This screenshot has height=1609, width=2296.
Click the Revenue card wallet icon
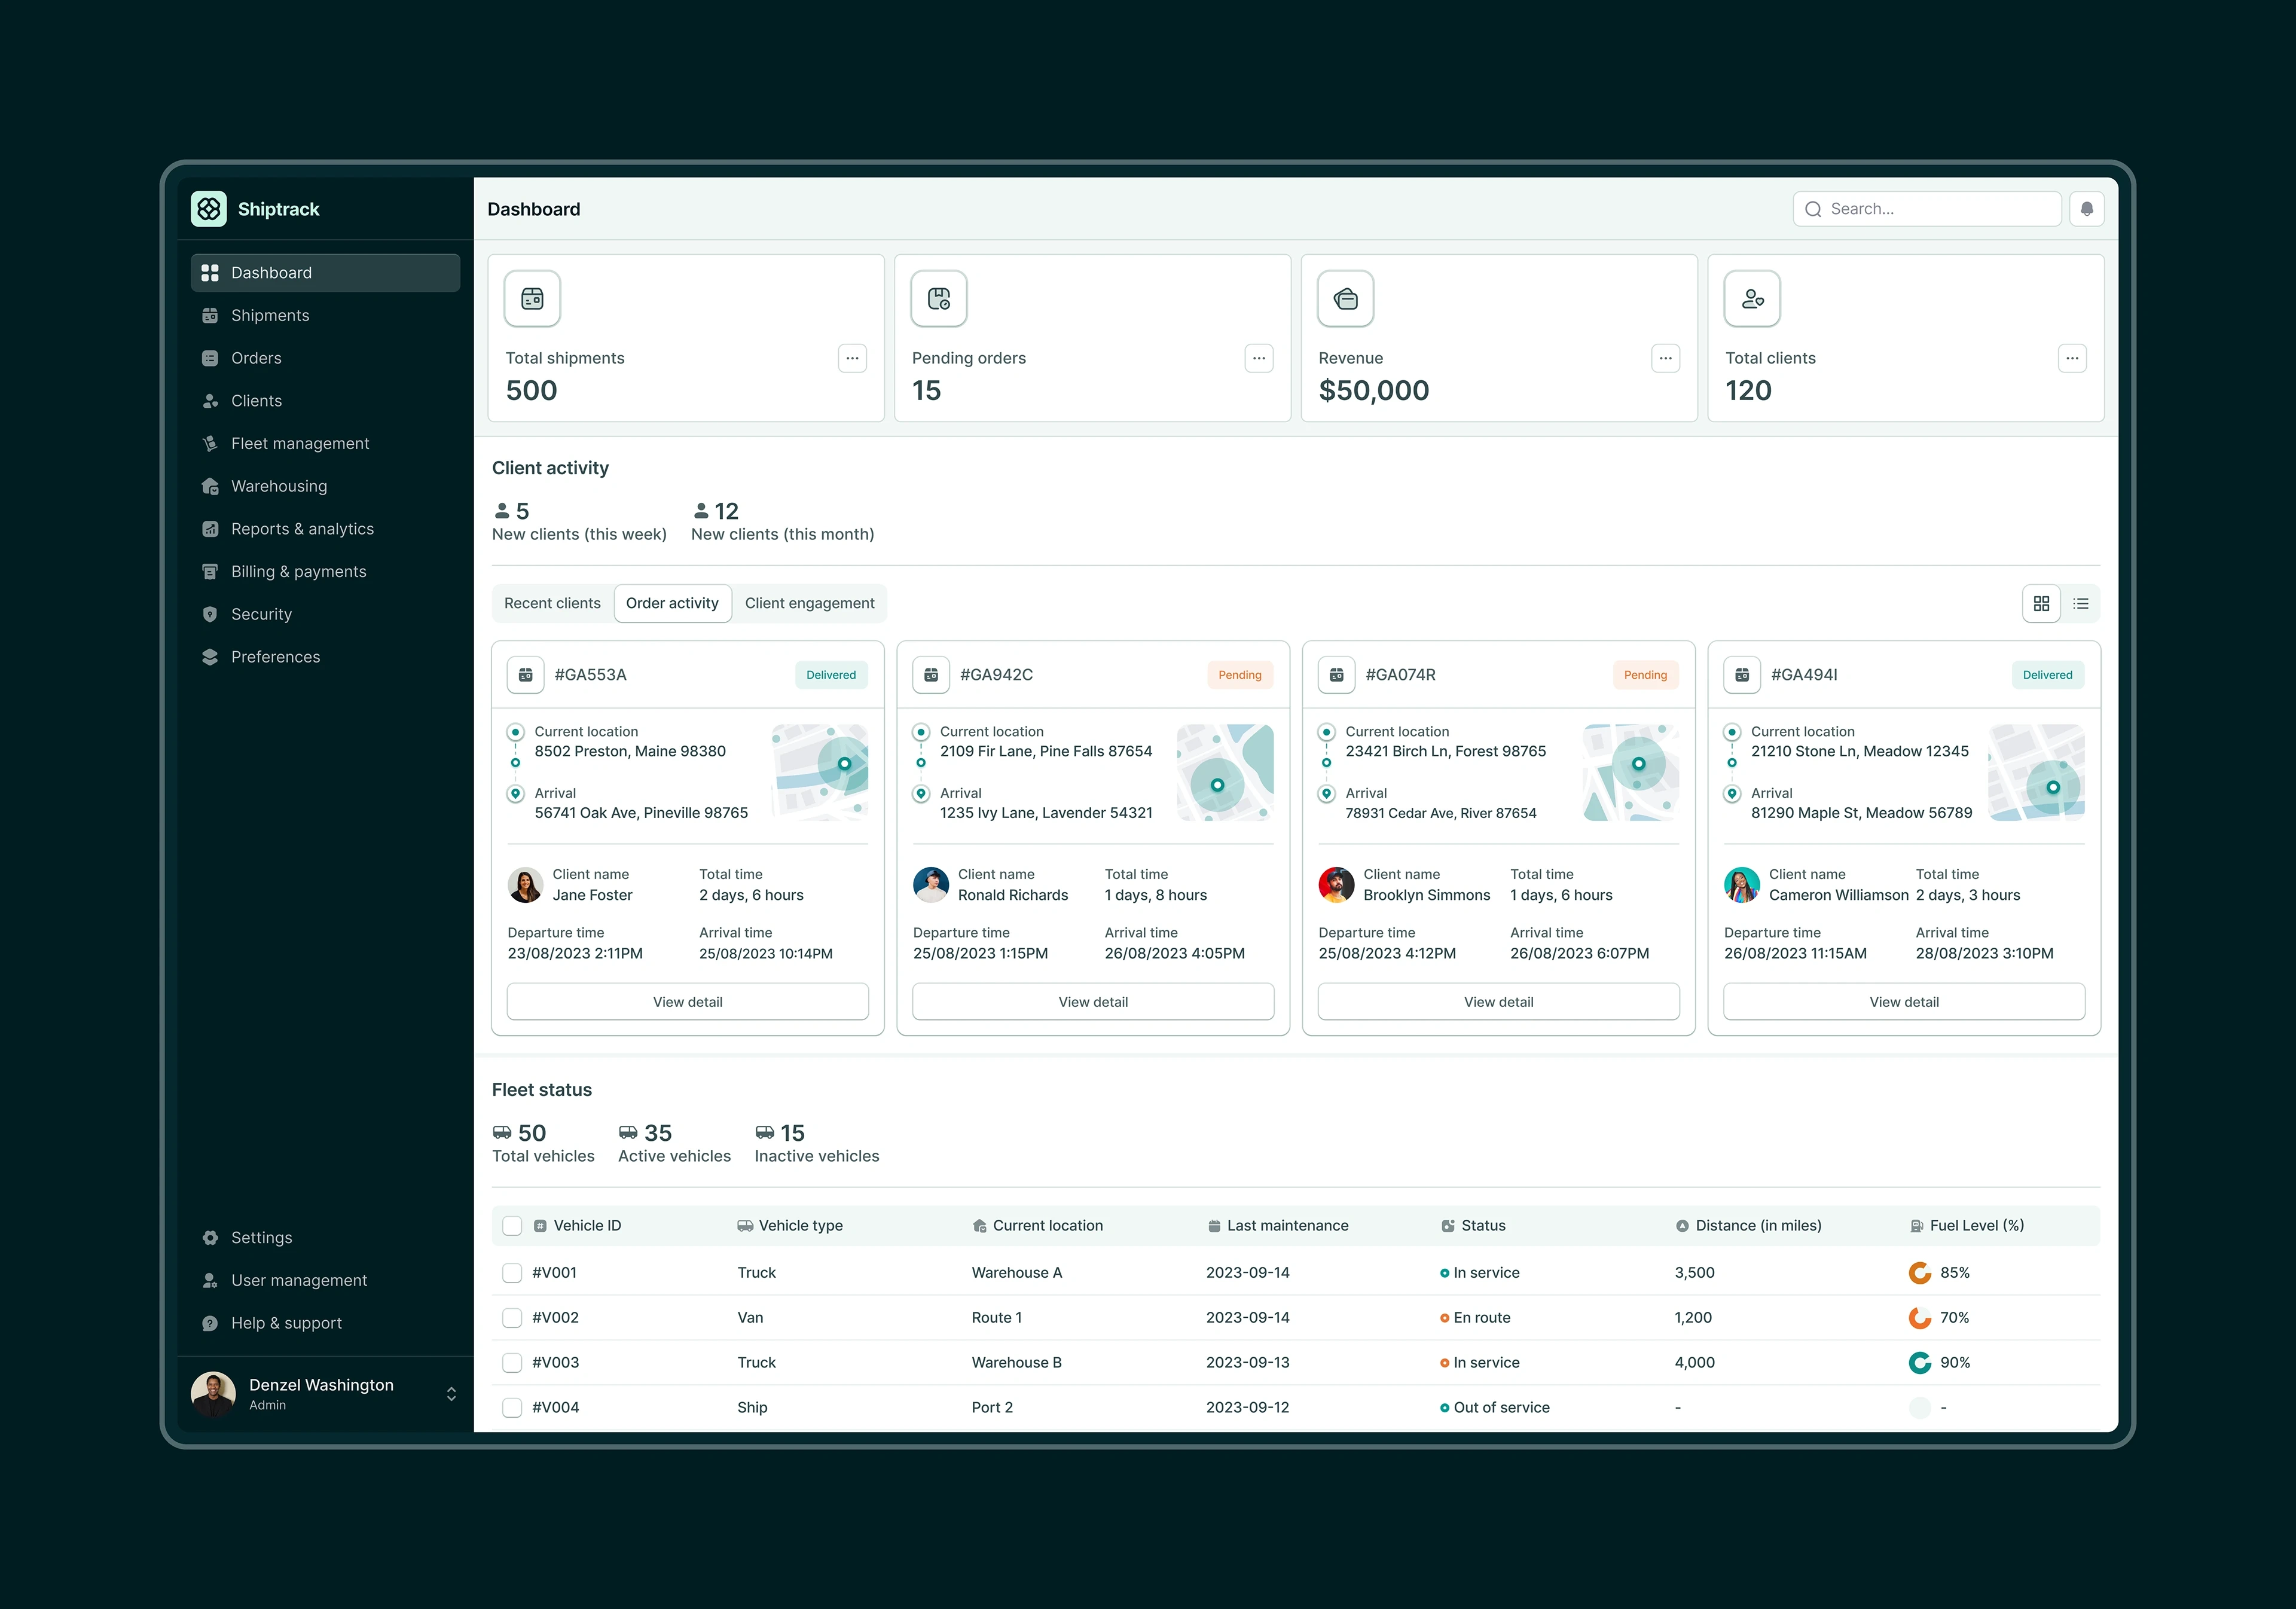[x=1345, y=298]
